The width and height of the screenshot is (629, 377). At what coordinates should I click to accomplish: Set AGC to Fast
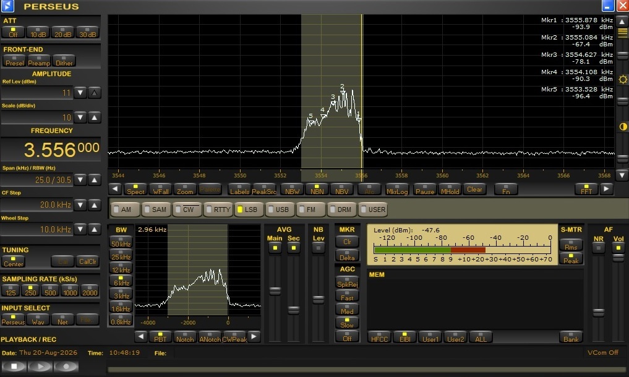click(347, 295)
